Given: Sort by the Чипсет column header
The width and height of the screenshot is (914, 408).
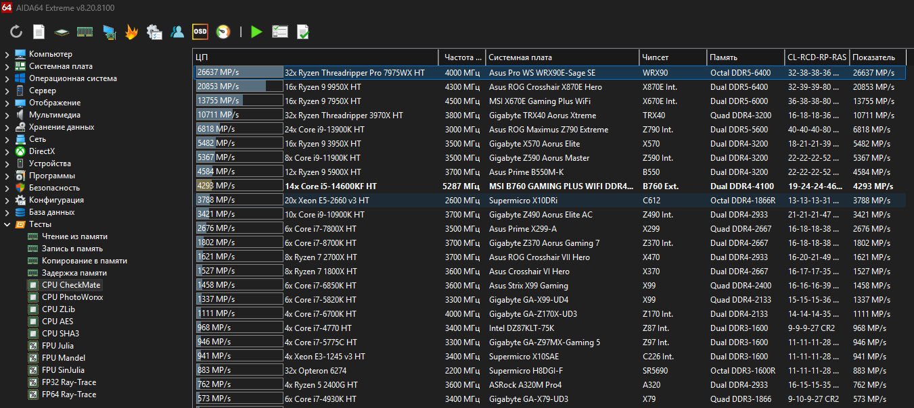Looking at the screenshot, I should pyautogui.click(x=672, y=57).
